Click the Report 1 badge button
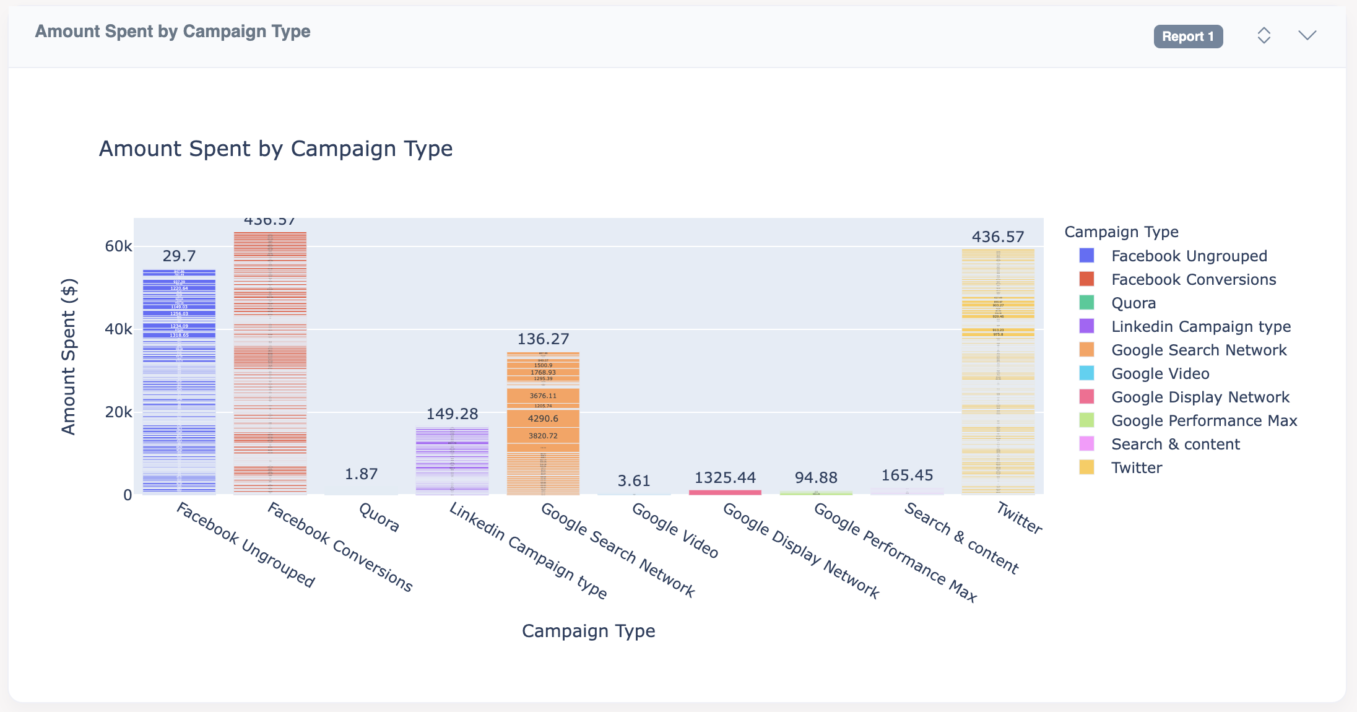The image size is (1357, 712). pos(1188,37)
